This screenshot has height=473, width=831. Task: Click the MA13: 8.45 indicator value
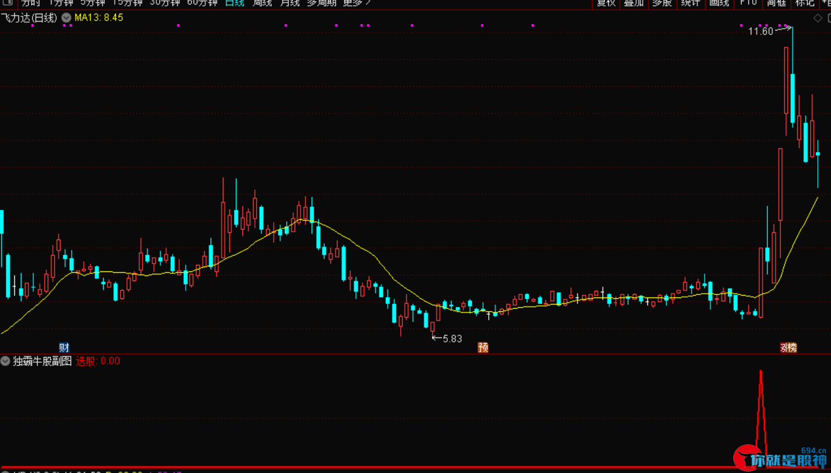98,18
